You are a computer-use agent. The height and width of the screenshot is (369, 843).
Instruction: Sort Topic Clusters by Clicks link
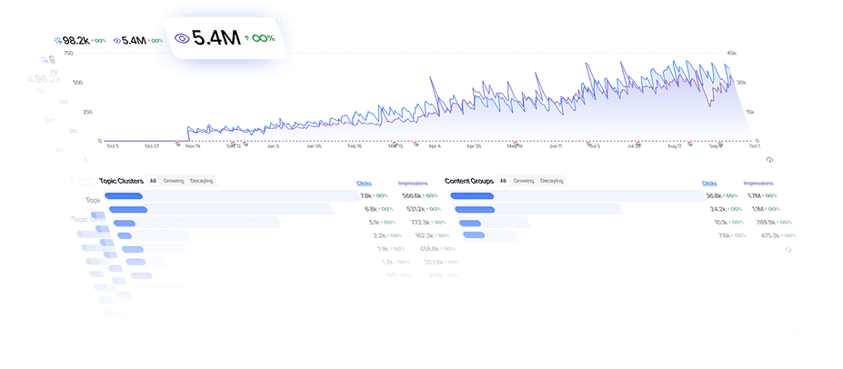tap(364, 184)
